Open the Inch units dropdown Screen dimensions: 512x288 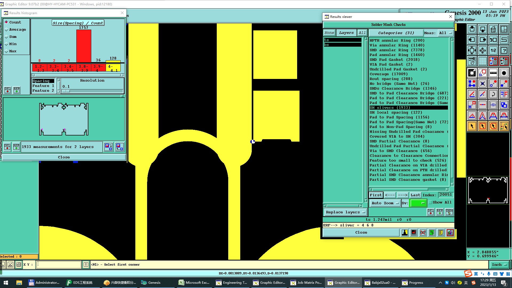(499, 265)
